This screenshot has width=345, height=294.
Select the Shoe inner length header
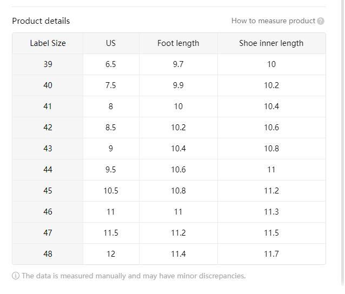271,43
